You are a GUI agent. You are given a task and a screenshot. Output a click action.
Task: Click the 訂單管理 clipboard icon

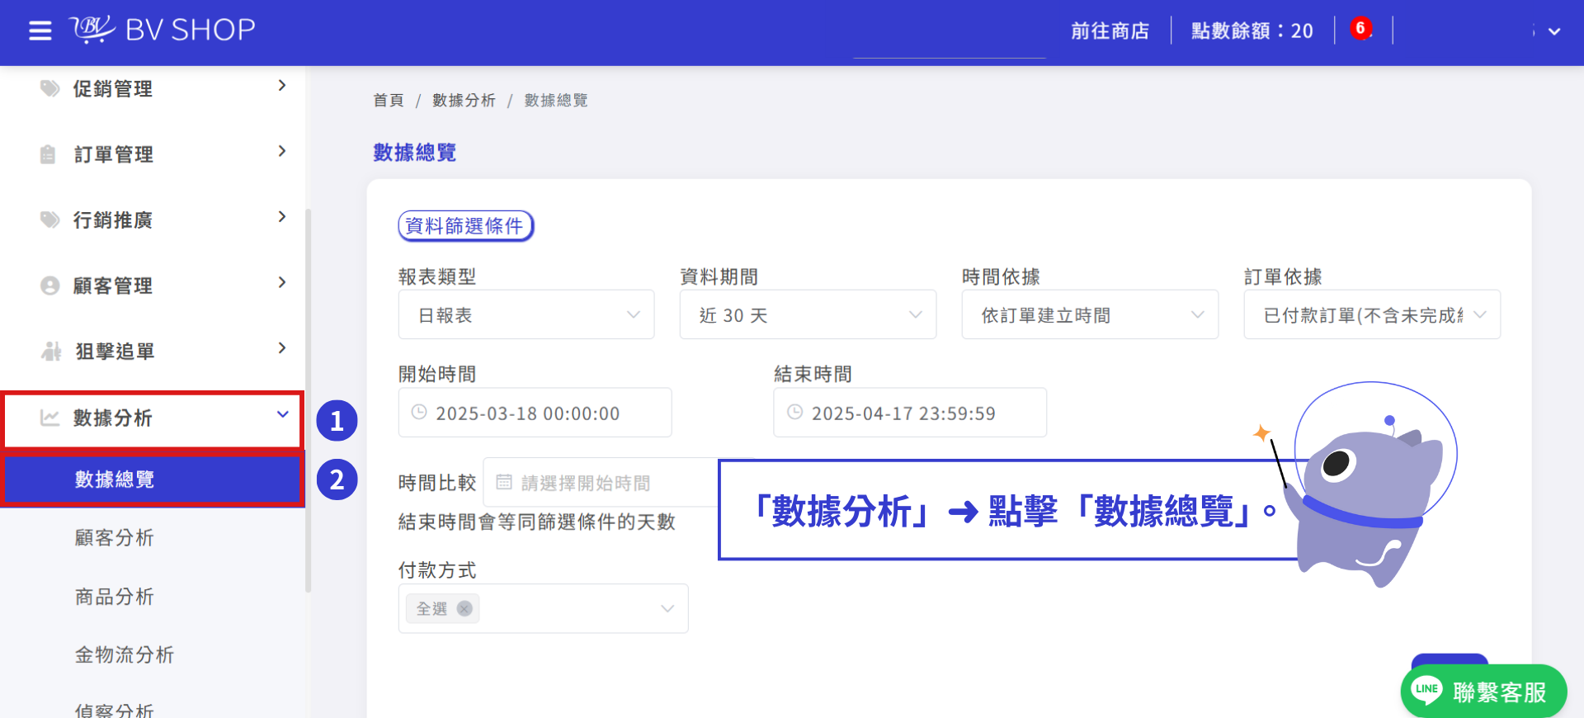coord(49,154)
